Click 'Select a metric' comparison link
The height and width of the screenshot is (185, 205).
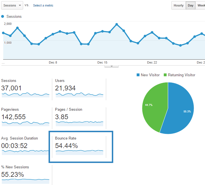tap(43, 5)
